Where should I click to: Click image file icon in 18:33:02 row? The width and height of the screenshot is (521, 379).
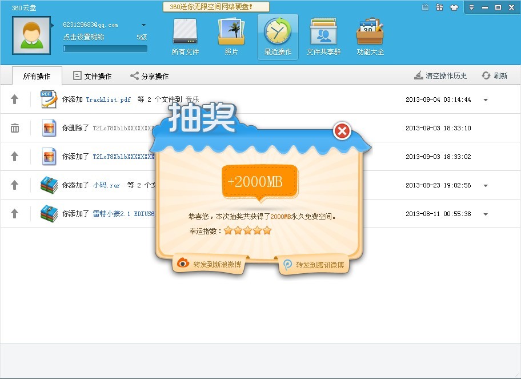click(x=49, y=157)
